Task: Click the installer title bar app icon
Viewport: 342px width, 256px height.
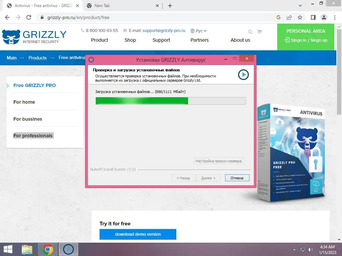Action: click(91, 60)
